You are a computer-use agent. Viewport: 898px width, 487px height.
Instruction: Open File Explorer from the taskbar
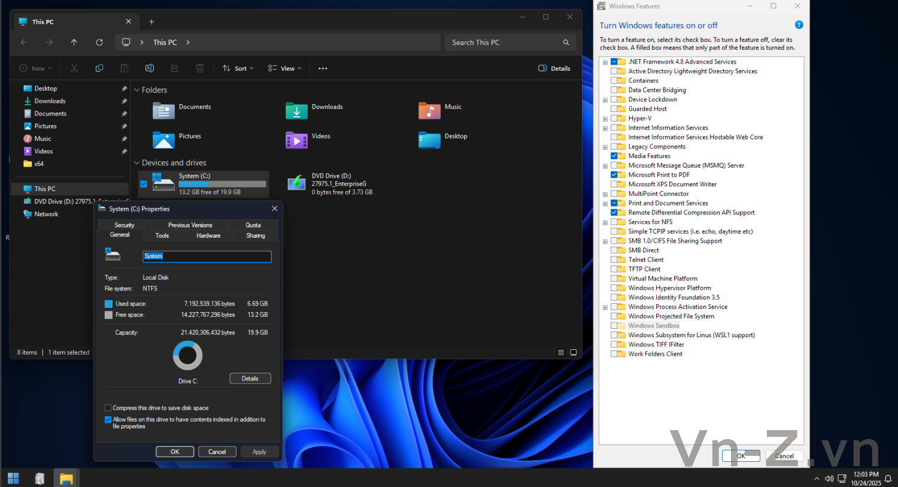66,479
